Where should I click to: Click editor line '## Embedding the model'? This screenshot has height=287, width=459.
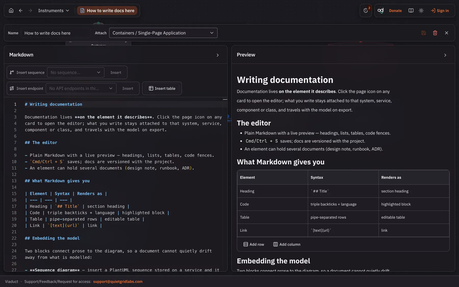[52, 238]
